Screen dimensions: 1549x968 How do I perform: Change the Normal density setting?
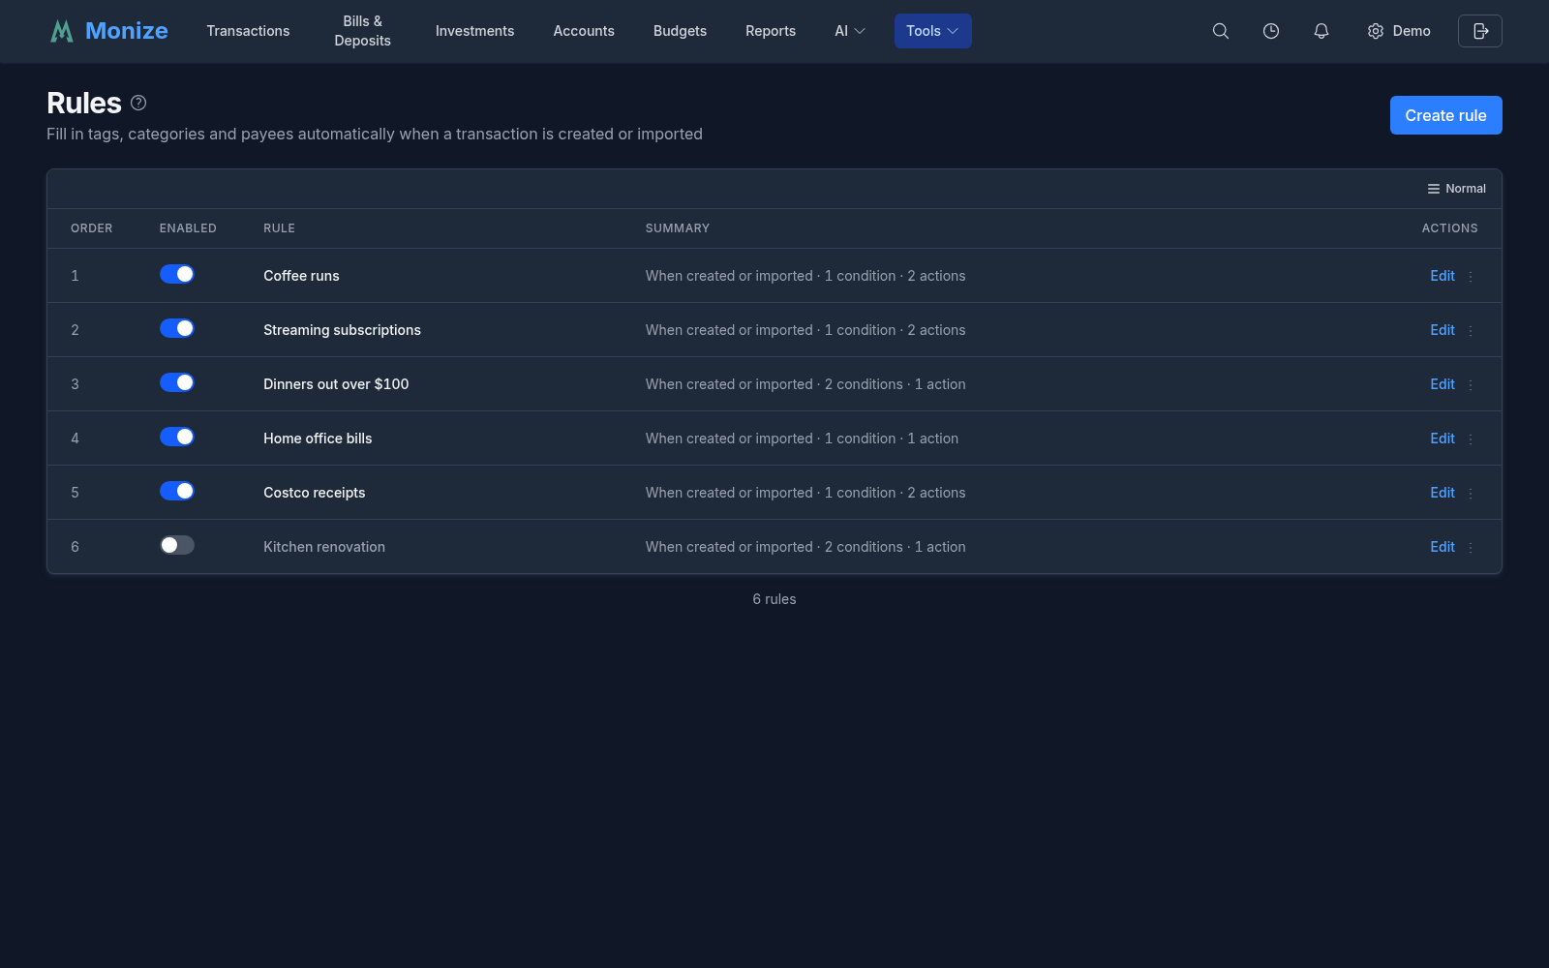pyautogui.click(x=1456, y=189)
